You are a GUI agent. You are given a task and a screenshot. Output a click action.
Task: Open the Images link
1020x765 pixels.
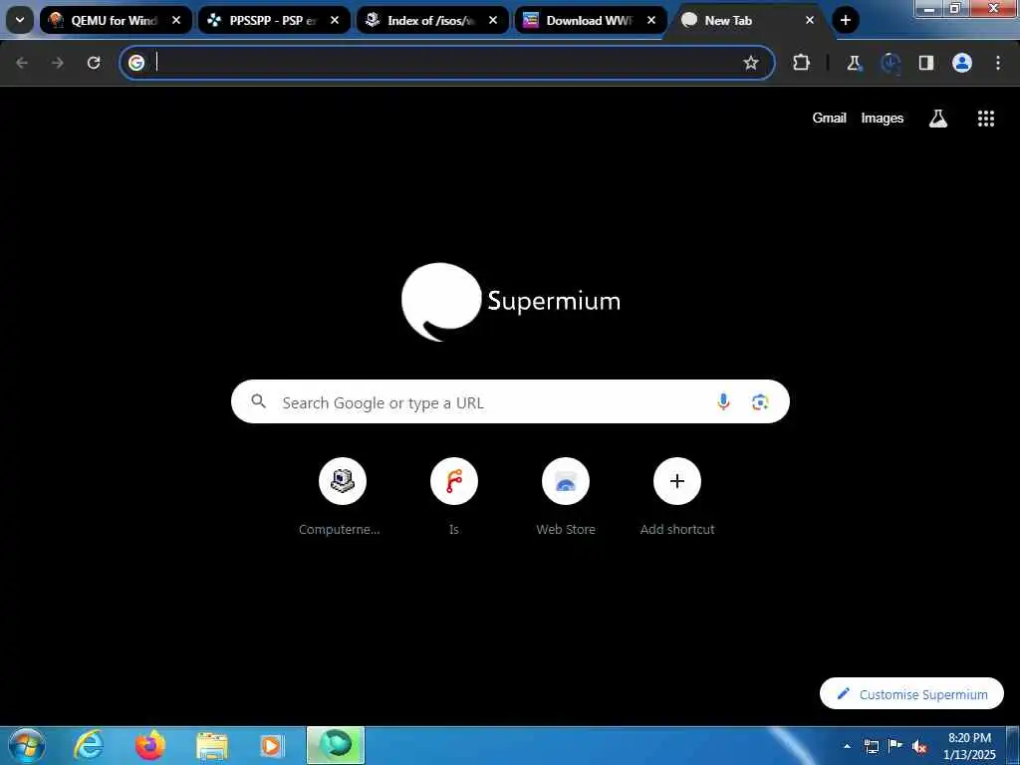tap(883, 118)
